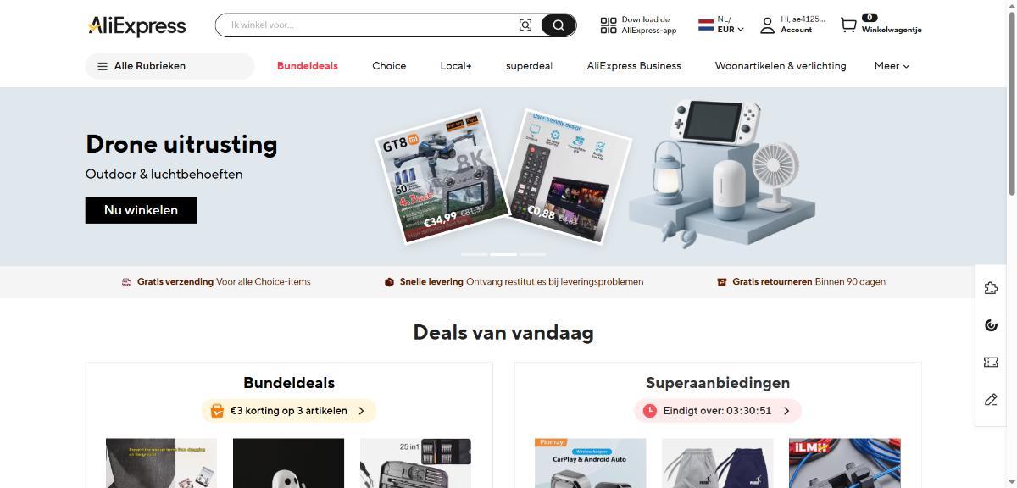Click the image search camera icon

tap(525, 25)
